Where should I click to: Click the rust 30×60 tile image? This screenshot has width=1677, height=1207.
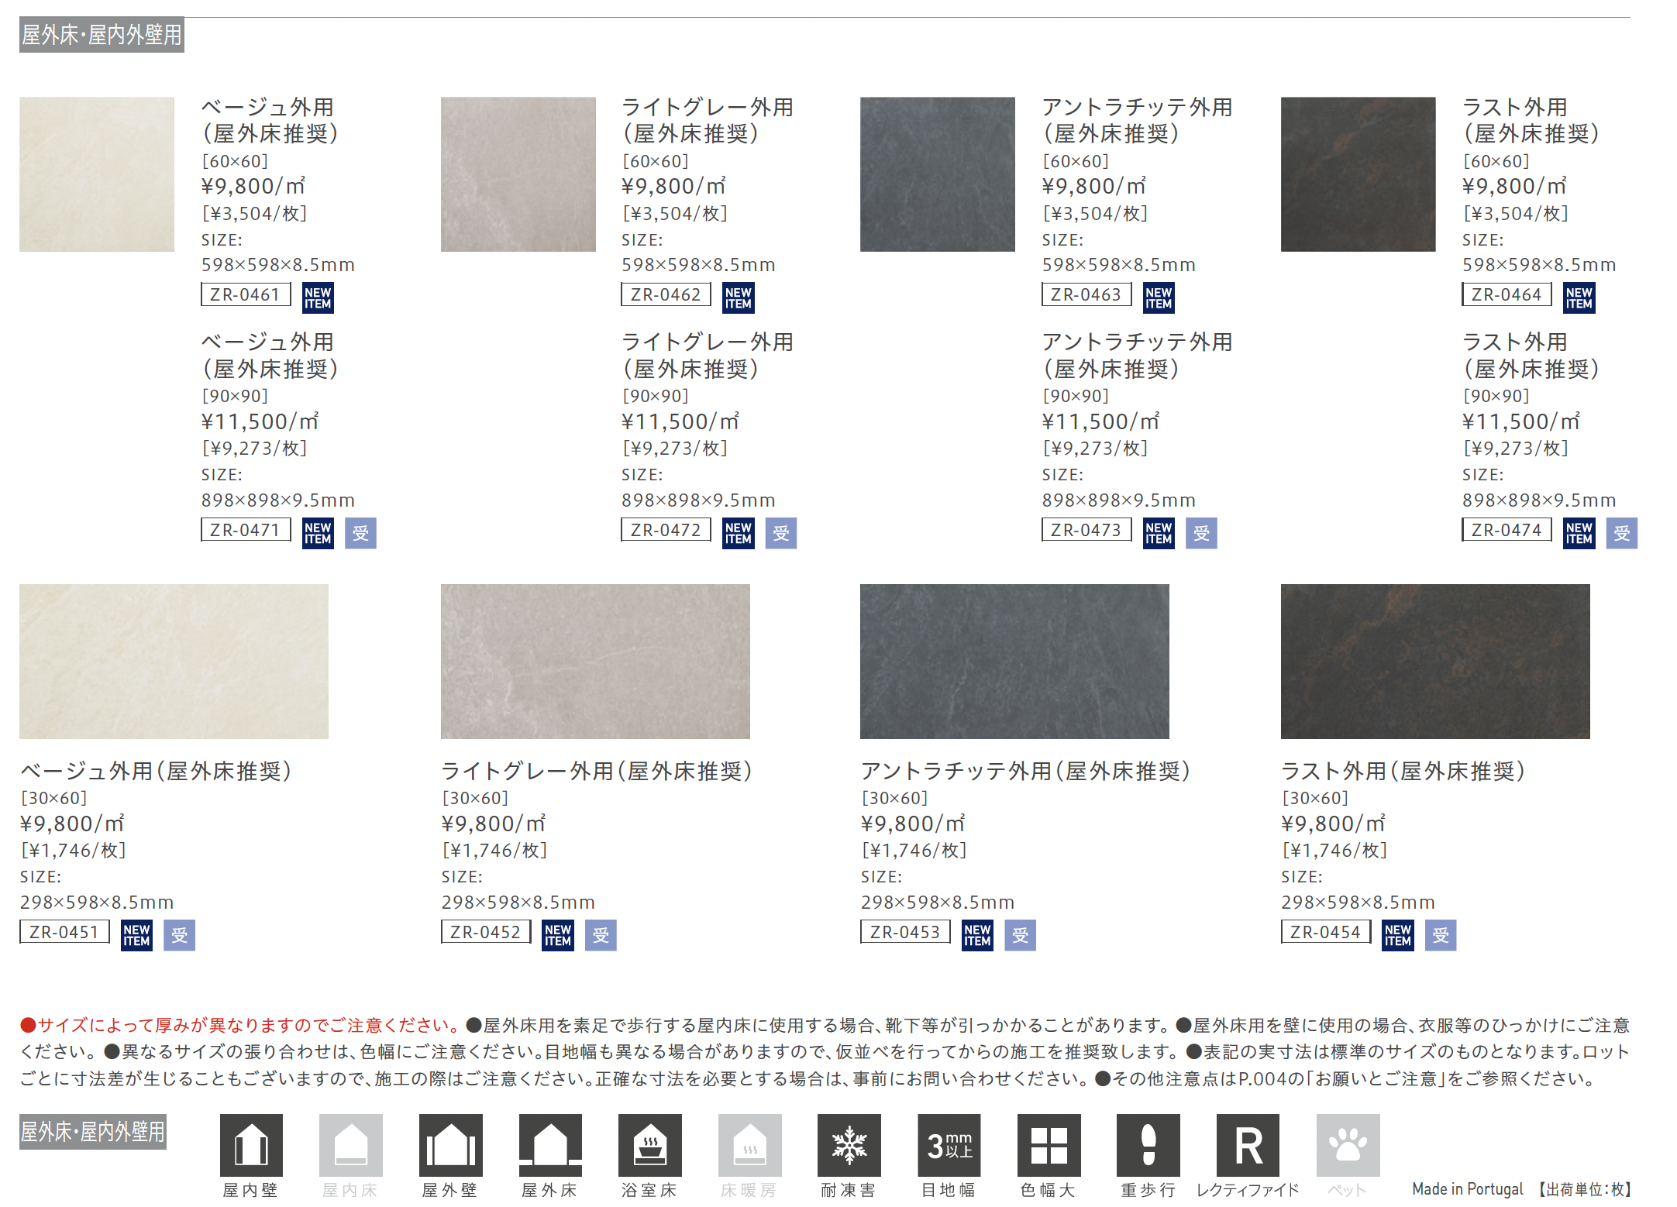coord(1435,661)
